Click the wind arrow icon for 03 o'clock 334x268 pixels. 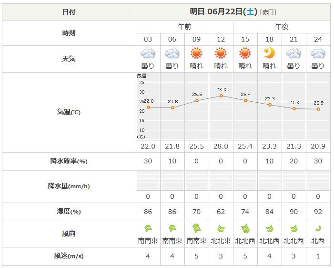pos(148,229)
